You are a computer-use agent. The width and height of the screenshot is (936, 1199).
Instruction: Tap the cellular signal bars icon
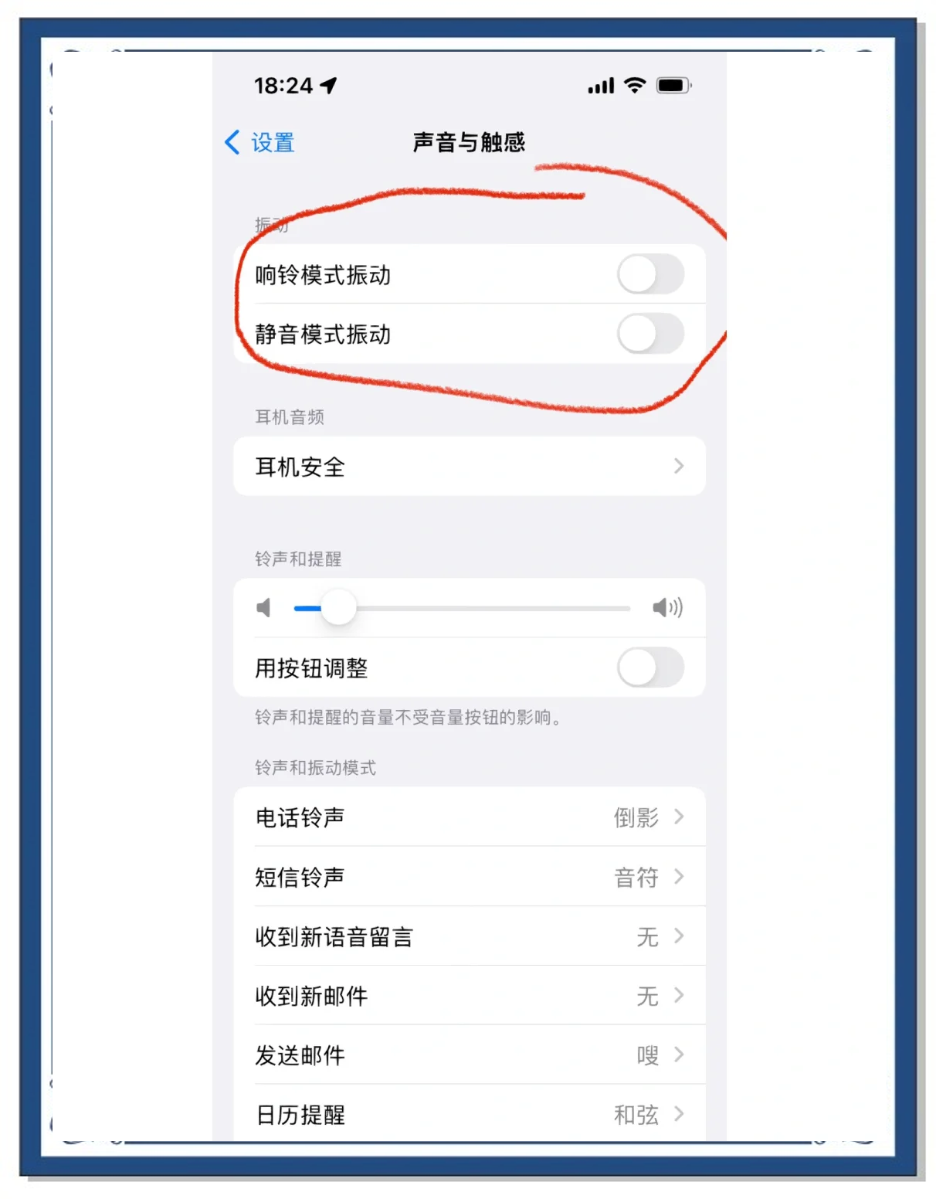[x=601, y=86]
